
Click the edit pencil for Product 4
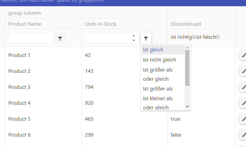tap(243, 103)
